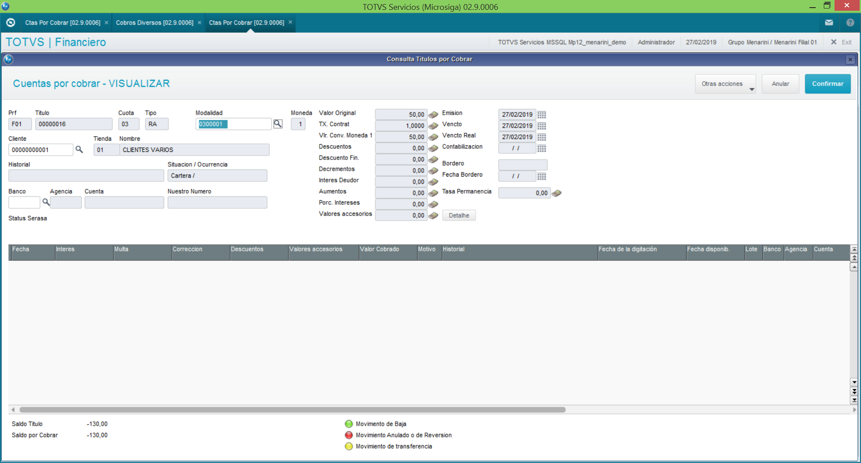Expand the Otras acciones dropdown
This screenshot has height=463, width=861.
coord(725,84)
